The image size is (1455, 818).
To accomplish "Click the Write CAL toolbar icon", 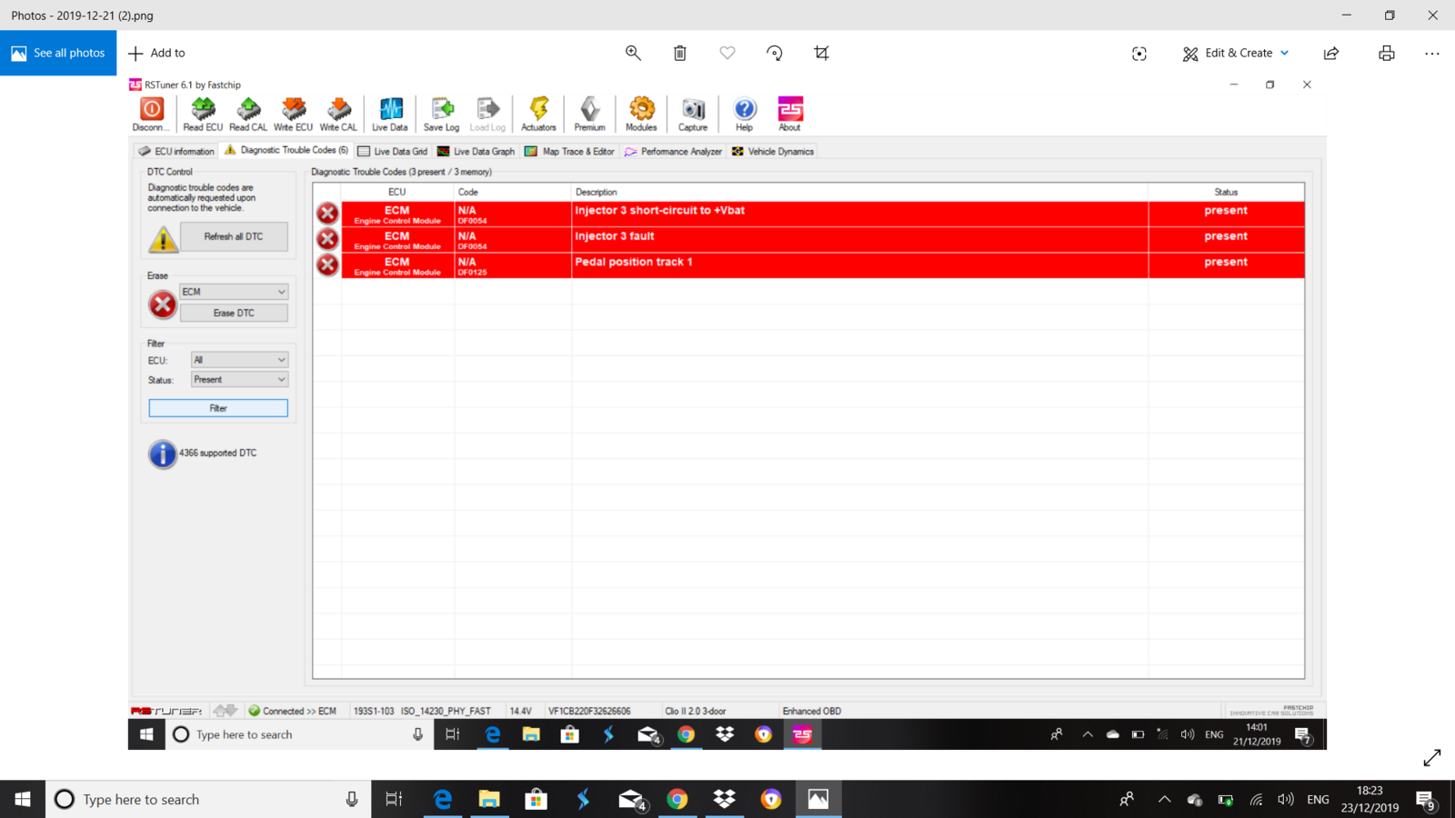I will pos(338,114).
